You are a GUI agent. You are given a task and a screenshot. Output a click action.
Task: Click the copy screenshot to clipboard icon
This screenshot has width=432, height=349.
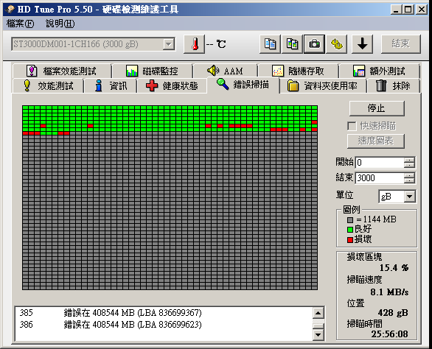click(293, 44)
